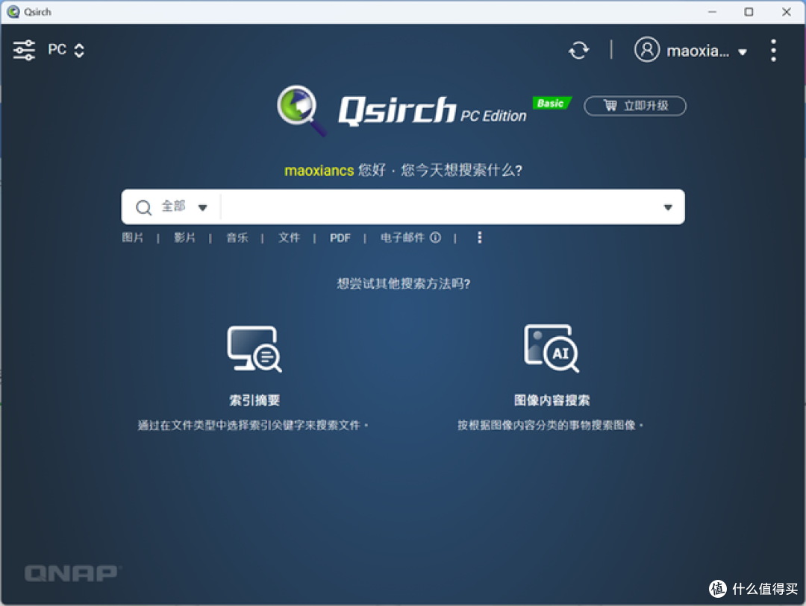Filter search by 影片
The image size is (806, 606).
(x=184, y=238)
